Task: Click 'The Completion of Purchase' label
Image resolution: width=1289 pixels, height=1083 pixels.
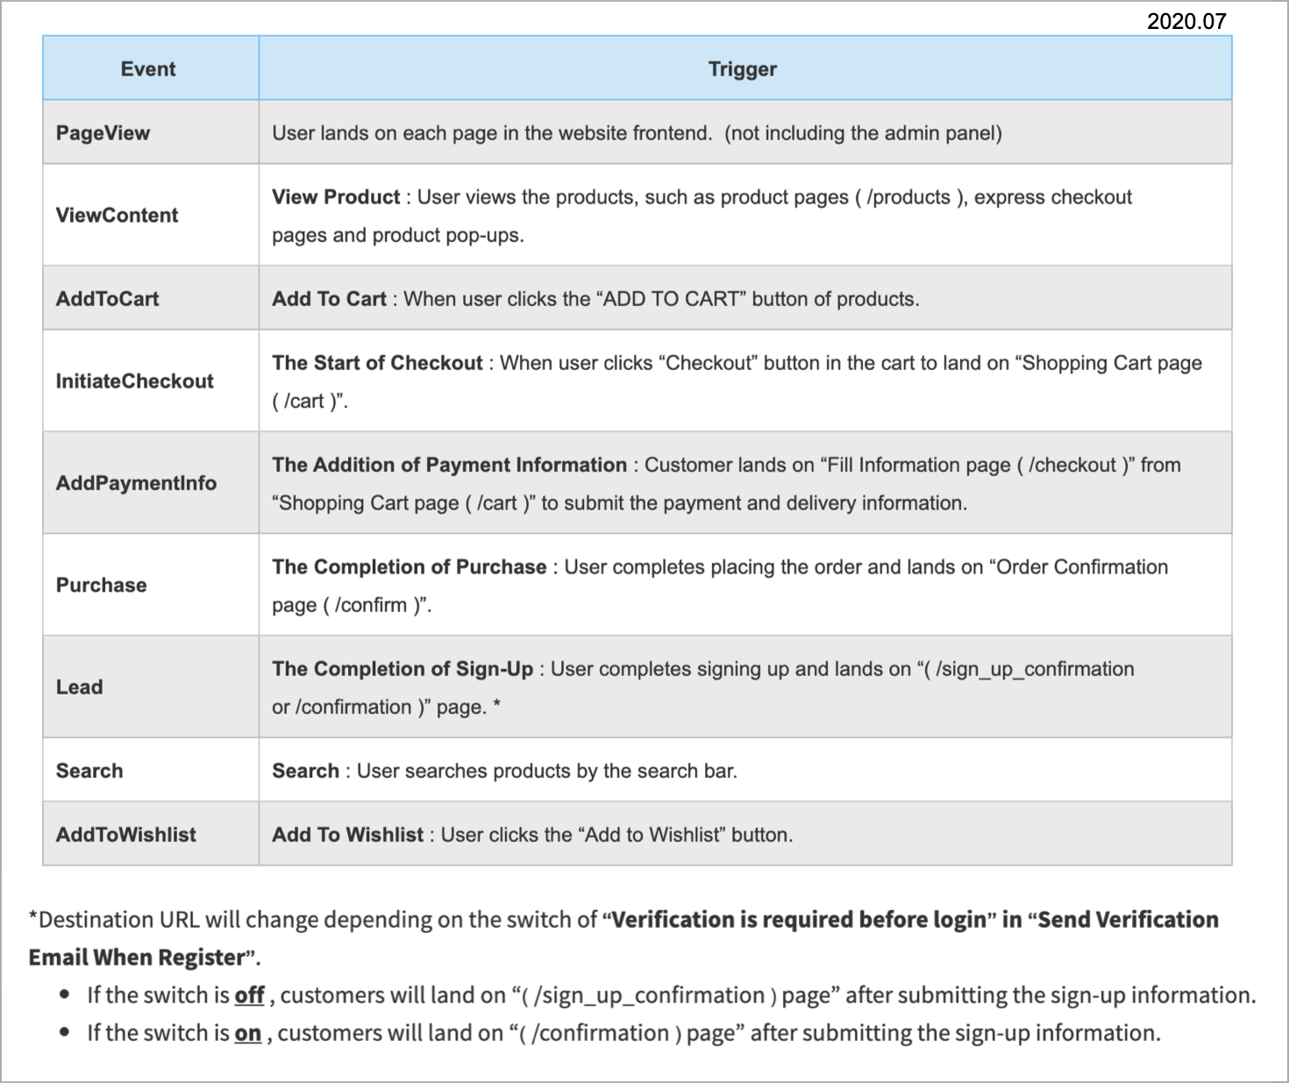Action: pos(409,566)
